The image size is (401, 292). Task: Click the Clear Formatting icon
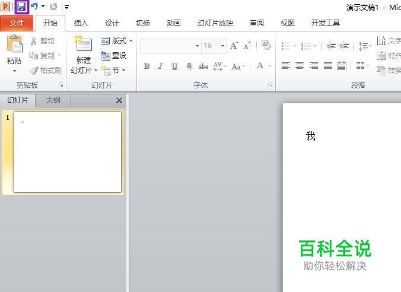(x=266, y=45)
